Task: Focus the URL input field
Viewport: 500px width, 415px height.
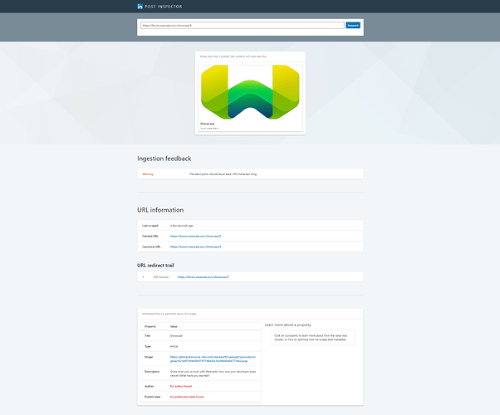Action: [x=243, y=25]
